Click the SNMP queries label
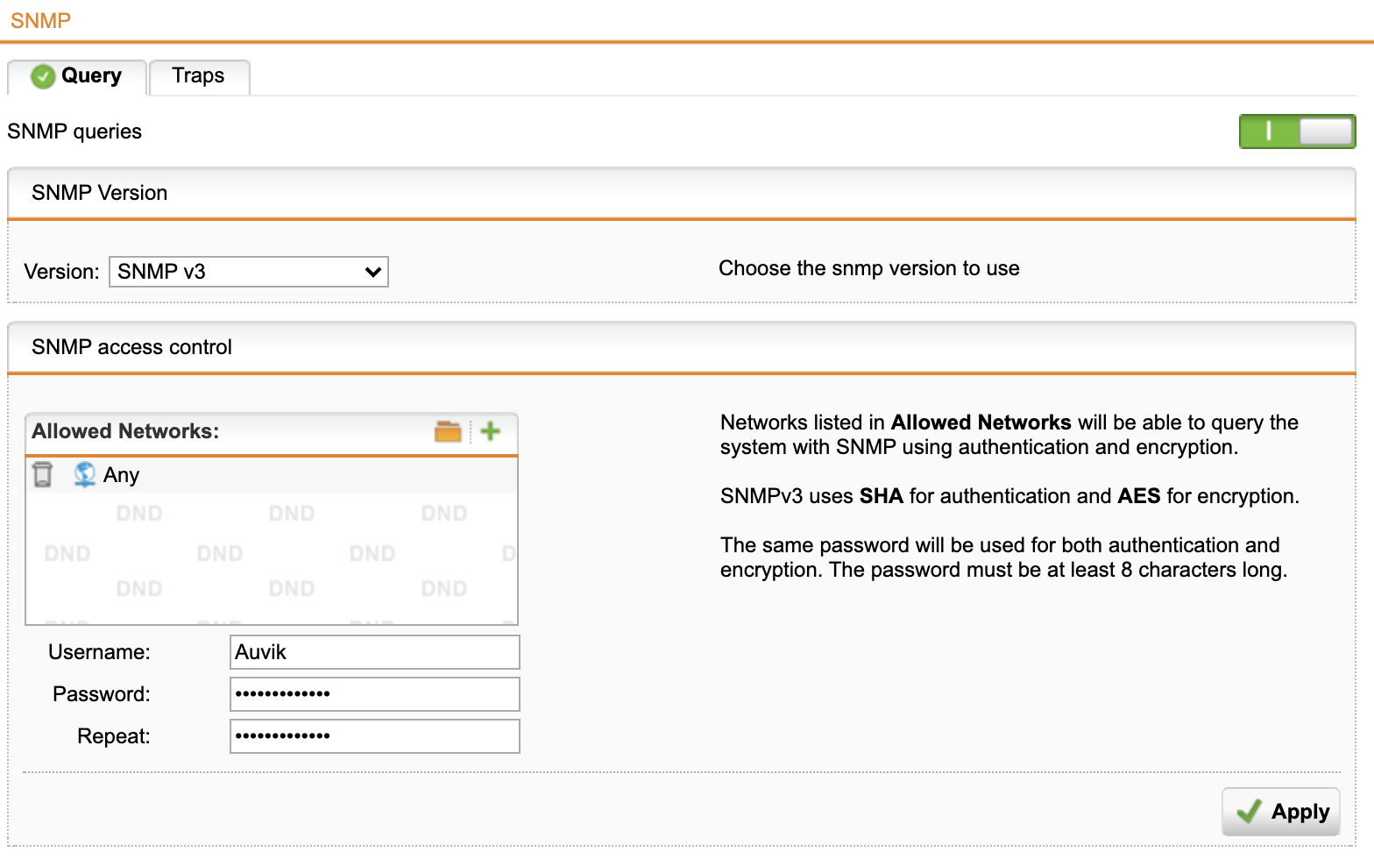 point(74,131)
